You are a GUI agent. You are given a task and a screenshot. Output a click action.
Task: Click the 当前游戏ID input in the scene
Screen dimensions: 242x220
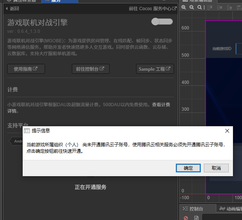[x=239, y=49]
